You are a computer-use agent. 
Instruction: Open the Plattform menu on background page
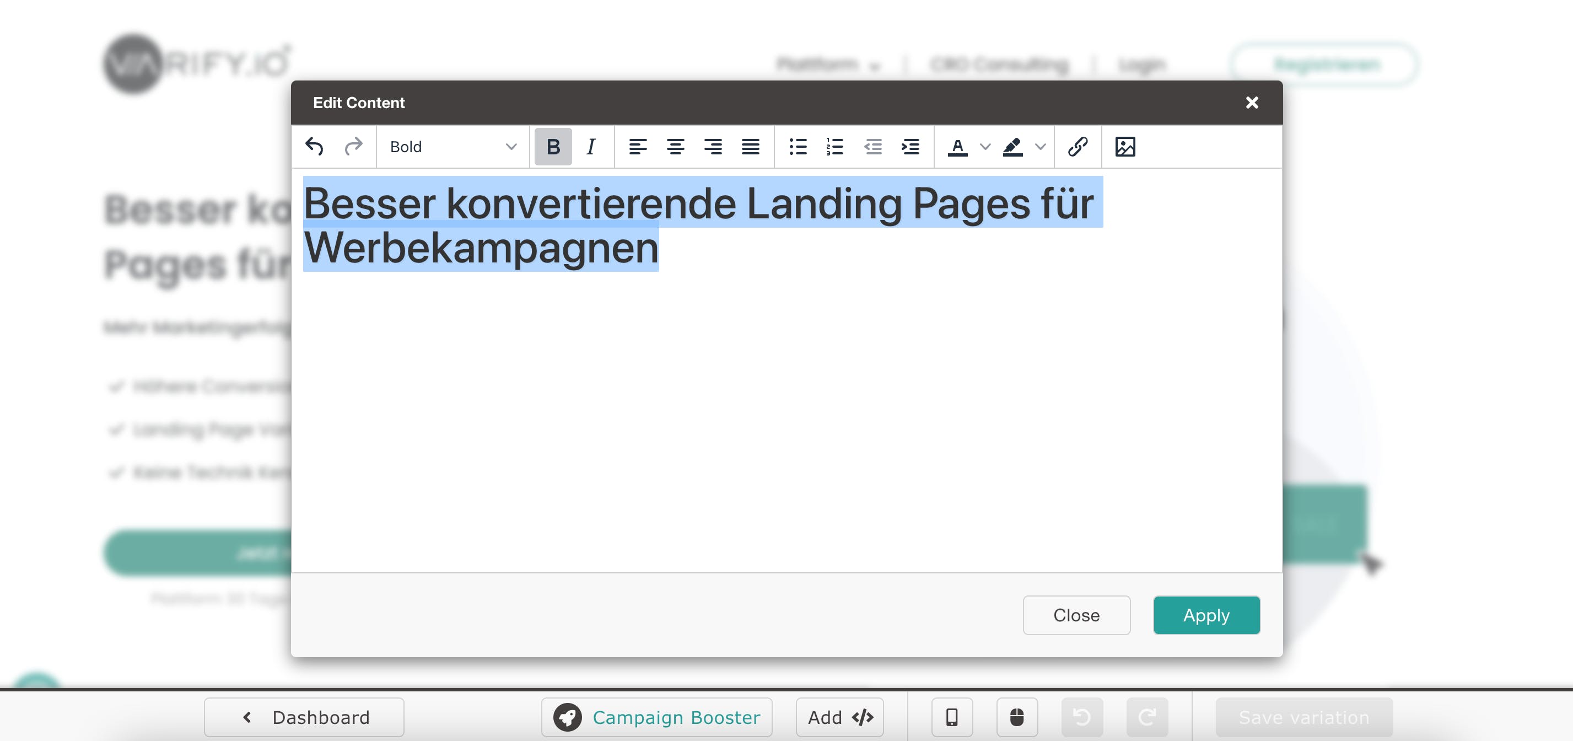828,65
